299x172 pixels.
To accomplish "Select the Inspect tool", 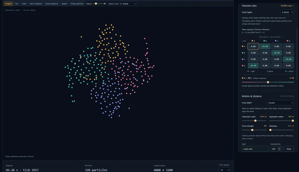I will pos(8,4).
